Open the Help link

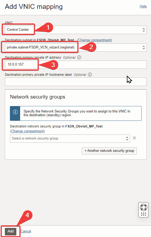tap(143, 6)
